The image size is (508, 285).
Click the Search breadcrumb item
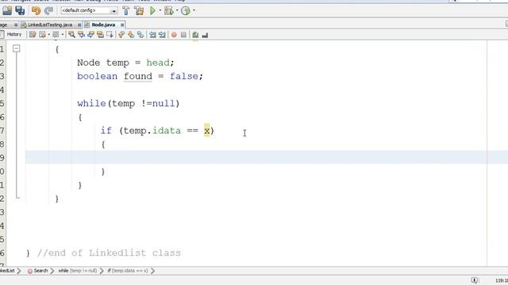[x=37, y=271]
